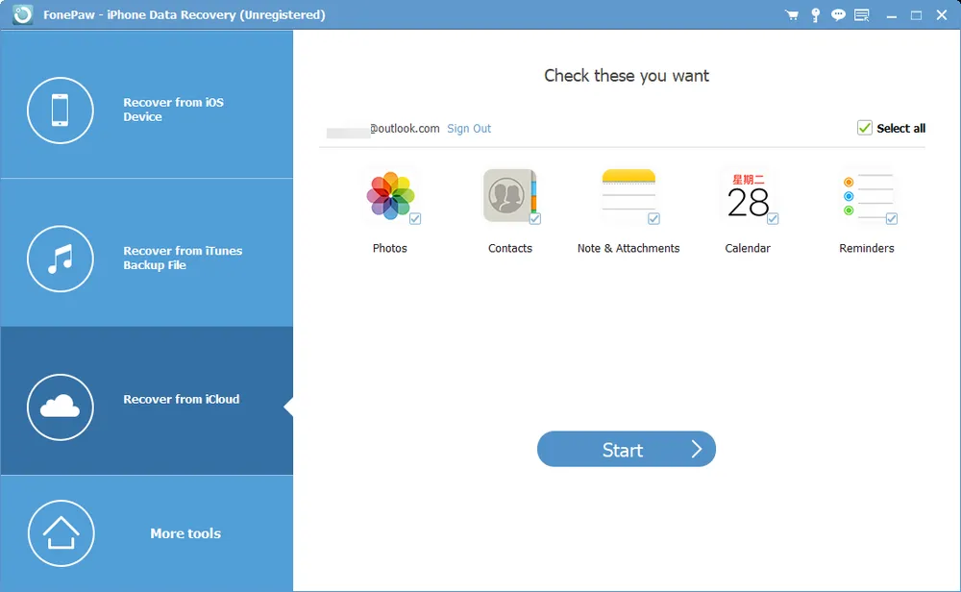Viewport: 961px width, 592px height.
Task: Switch to Recover from iTunes Backup File
Action: pyautogui.click(x=146, y=253)
